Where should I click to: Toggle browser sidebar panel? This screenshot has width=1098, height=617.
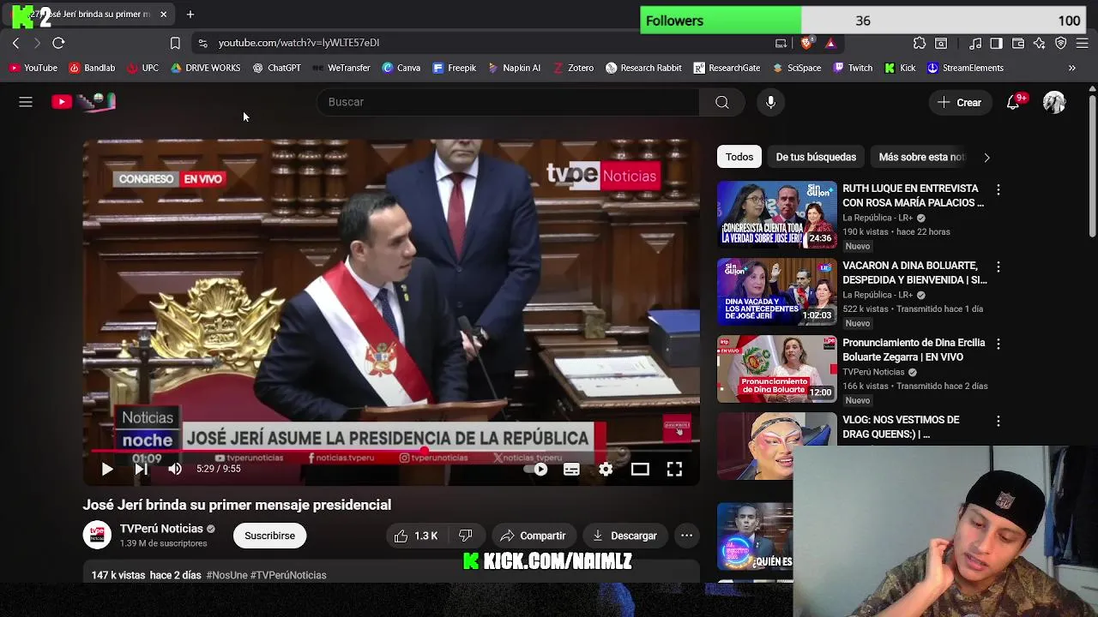(x=996, y=43)
